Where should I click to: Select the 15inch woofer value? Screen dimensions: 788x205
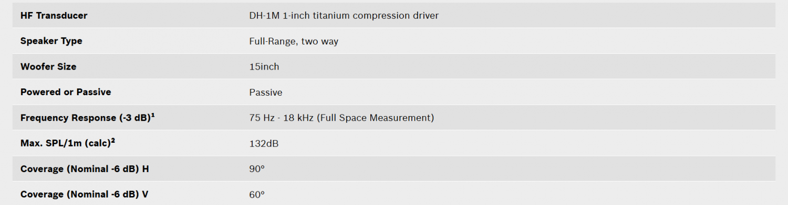[x=264, y=67]
